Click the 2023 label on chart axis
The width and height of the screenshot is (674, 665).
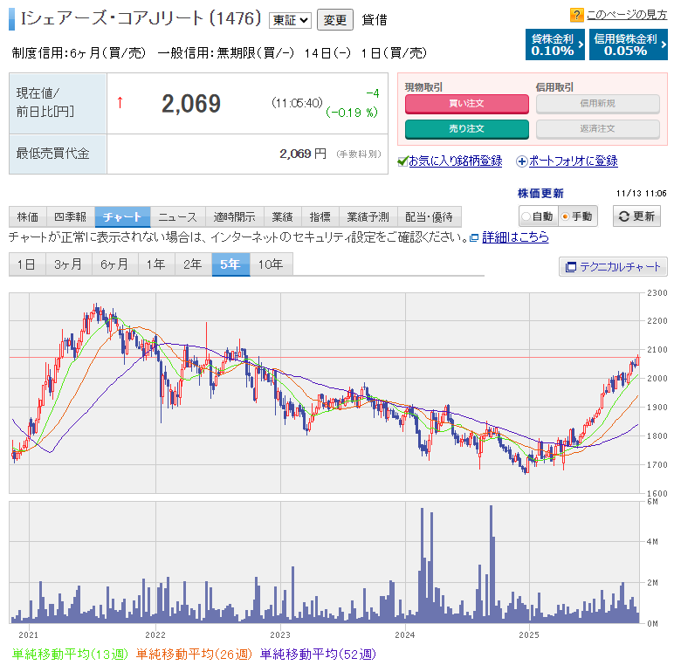click(280, 635)
